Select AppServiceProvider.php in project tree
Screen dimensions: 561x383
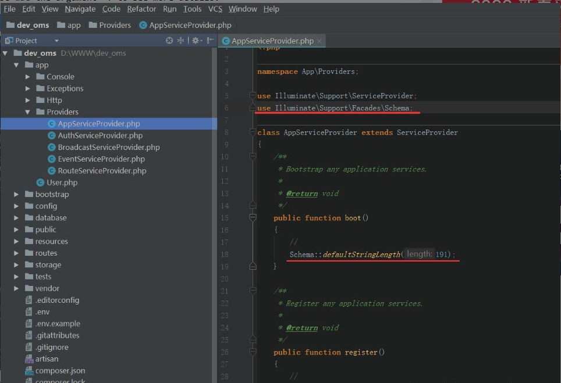click(x=108, y=124)
